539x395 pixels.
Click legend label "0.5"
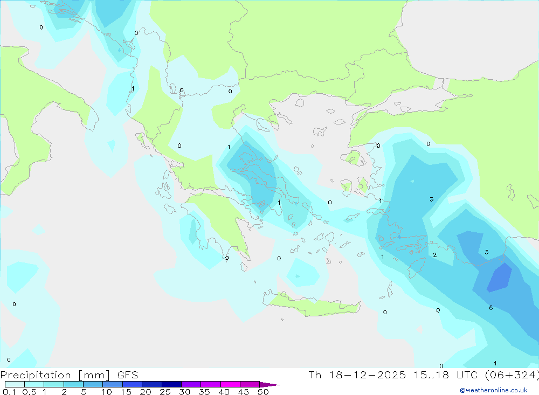[x=29, y=392]
